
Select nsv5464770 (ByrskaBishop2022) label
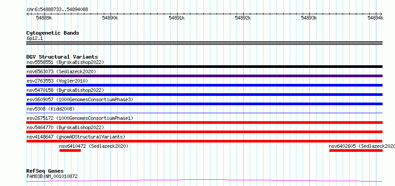click(65, 127)
